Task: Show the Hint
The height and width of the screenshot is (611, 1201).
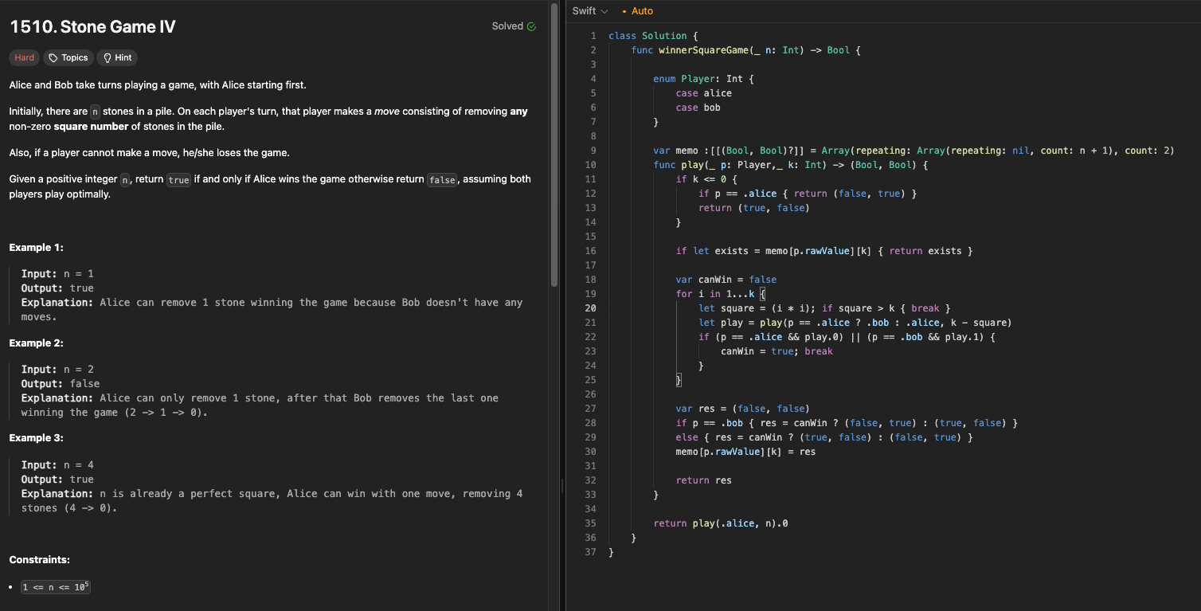Action: [117, 57]
